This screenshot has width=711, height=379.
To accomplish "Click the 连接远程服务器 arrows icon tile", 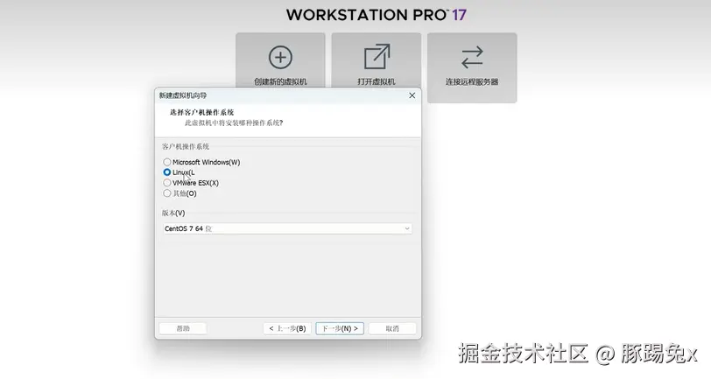I will [x=472, y=67].
